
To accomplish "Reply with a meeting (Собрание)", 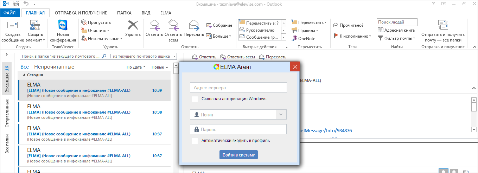I will pyautogui.click(x=219, y=25).
